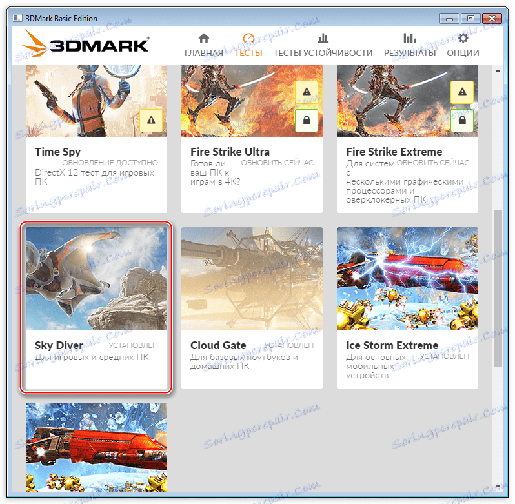Click УСТАНОВЛЕН status on Sky Diver

[x=134, y=345]
